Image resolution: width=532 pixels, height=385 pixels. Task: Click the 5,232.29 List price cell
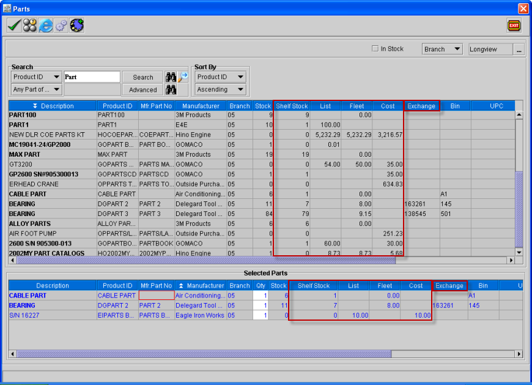(x=326, y=135)
